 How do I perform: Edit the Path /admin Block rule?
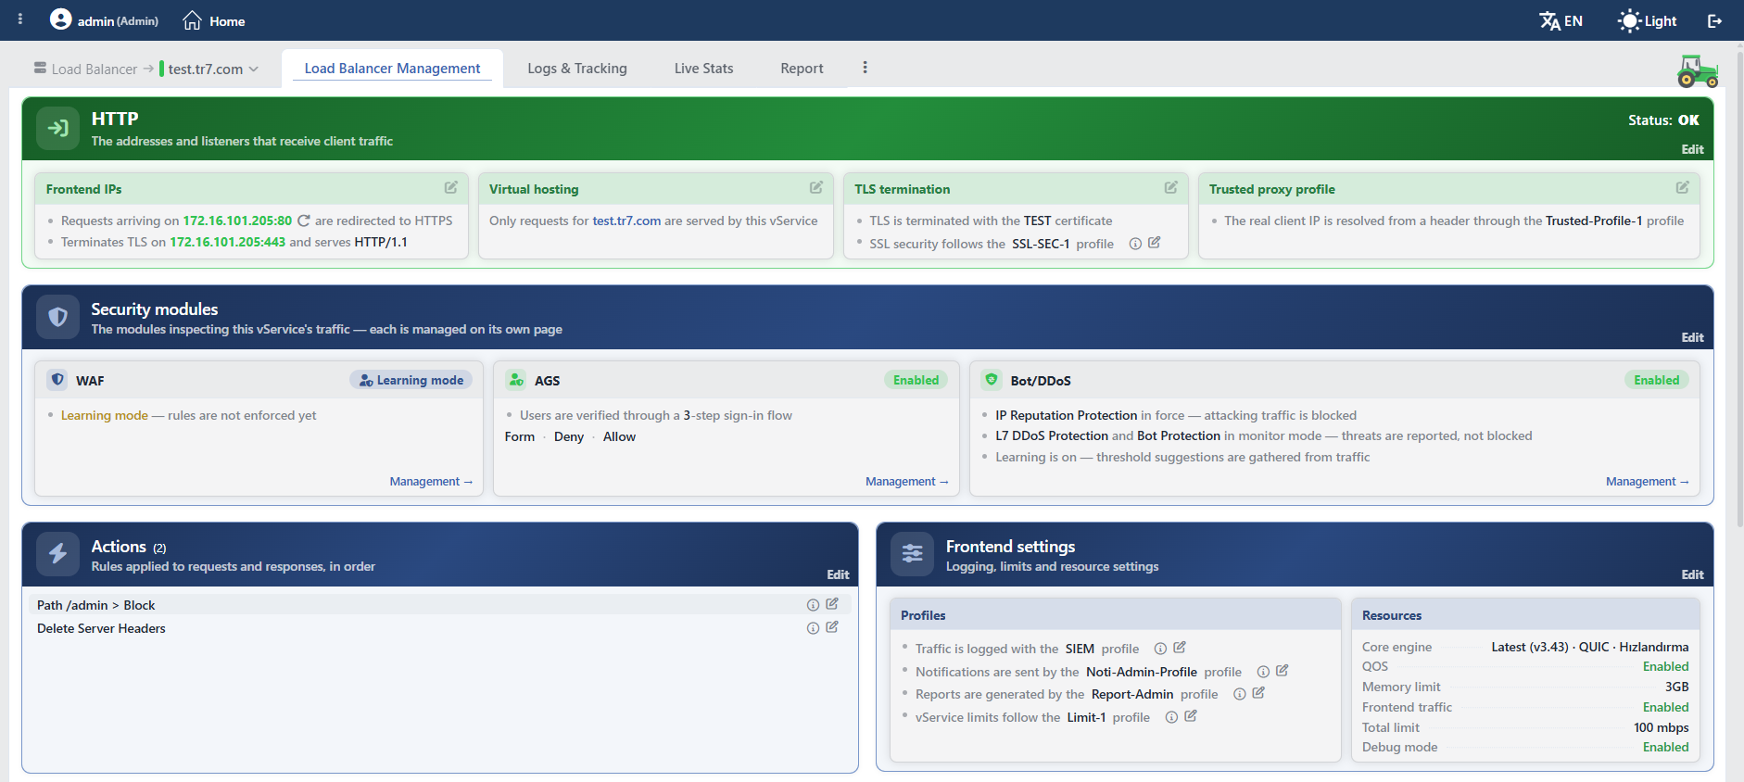point(832,604)
